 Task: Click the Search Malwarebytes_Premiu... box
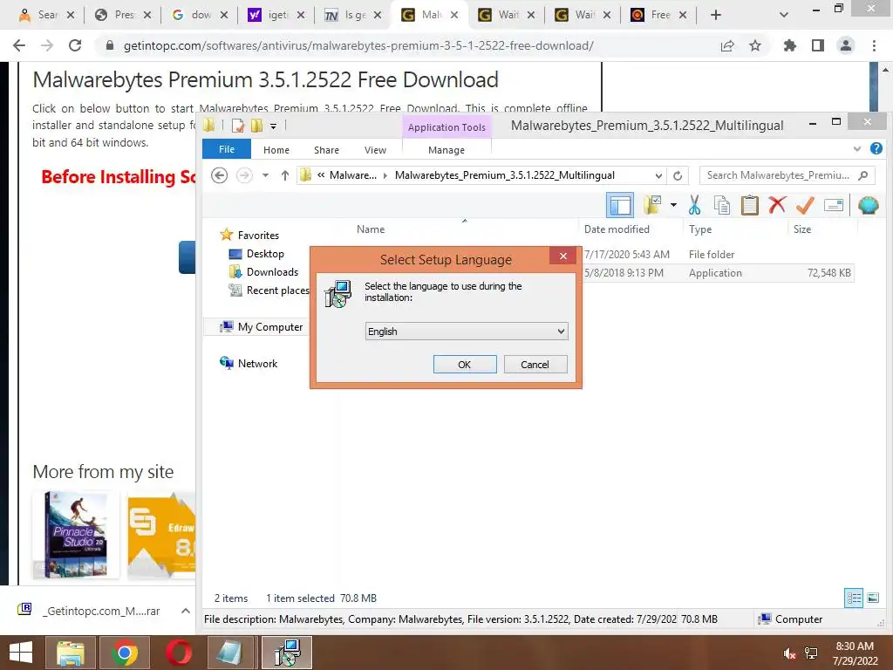click(x=787, y=175)
